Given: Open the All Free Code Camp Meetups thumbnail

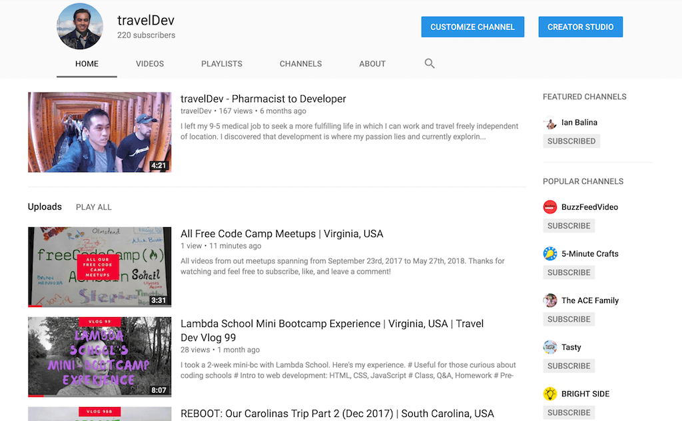Looking at the screenshot, I should (x=100, y=267).
